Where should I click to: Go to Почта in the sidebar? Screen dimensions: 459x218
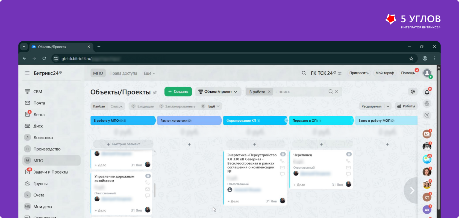click(x=39, y=103)
